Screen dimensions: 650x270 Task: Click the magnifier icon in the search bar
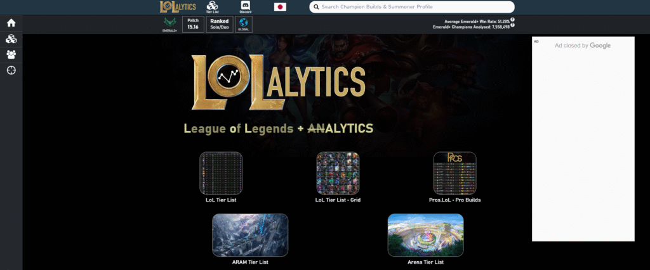pos(316,7)
